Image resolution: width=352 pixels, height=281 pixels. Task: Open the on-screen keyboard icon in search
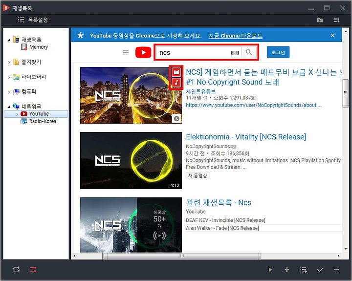pyautogui.click(x=235, y=53)
